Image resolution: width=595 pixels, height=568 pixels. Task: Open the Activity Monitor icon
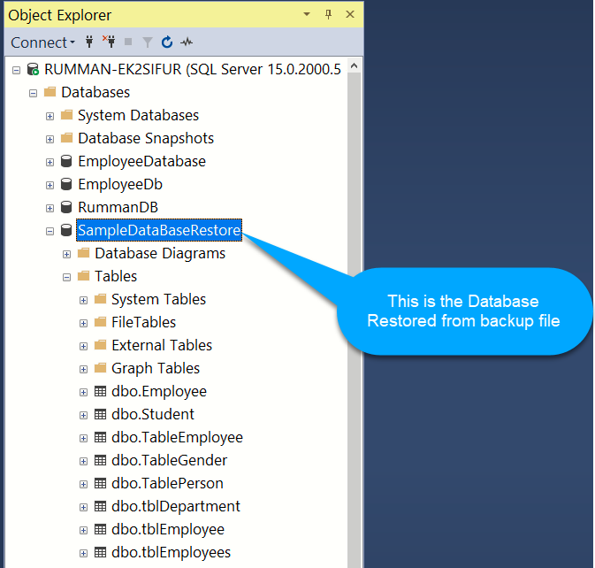click(187, 42)
